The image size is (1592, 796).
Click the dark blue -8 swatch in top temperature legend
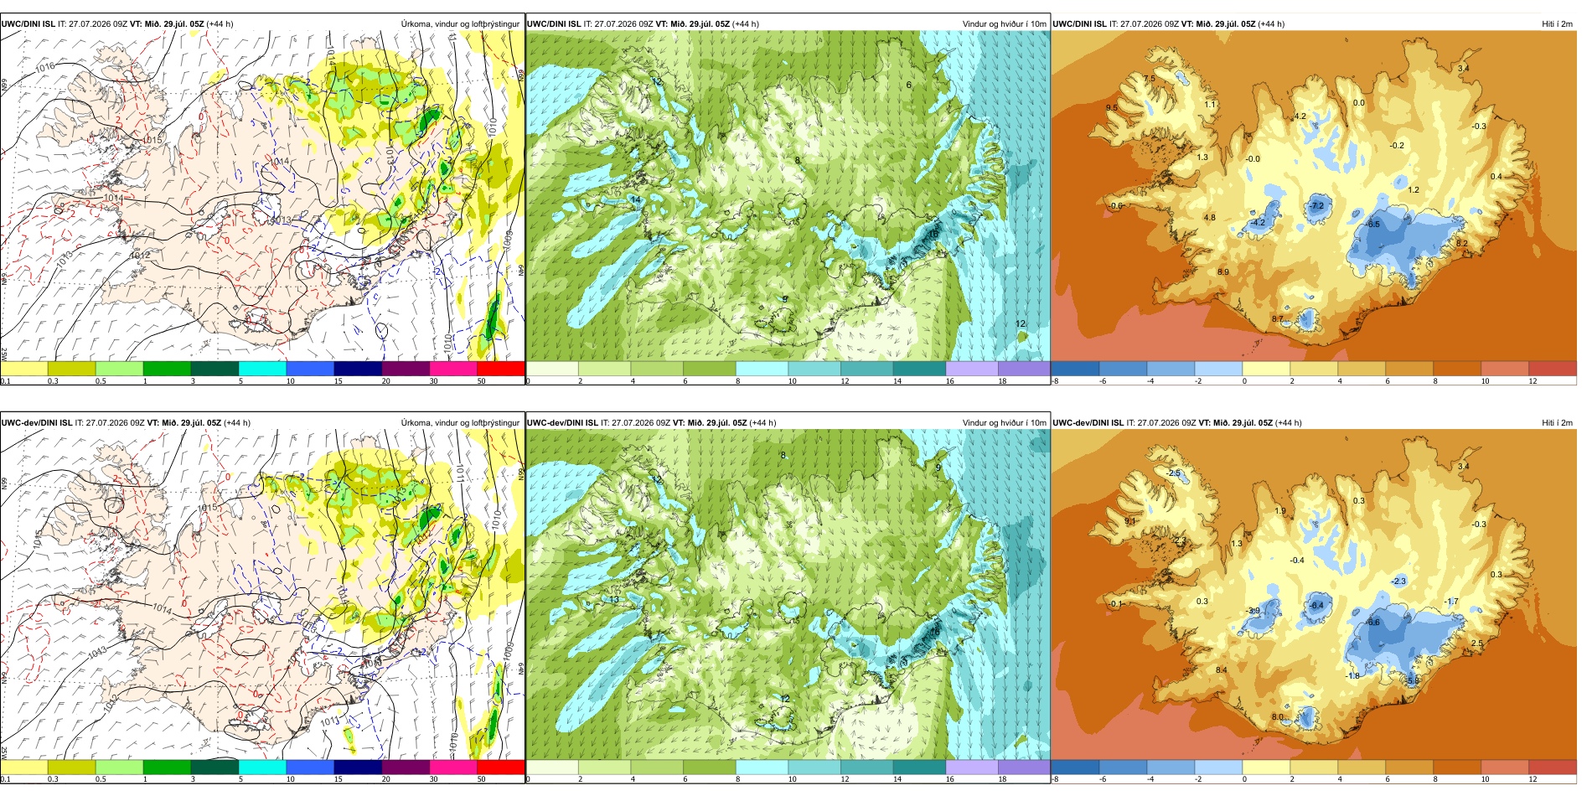point(1075,368)
